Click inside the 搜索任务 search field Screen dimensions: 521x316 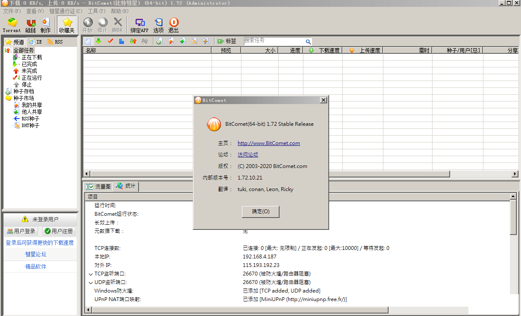(x=274, y=41)
